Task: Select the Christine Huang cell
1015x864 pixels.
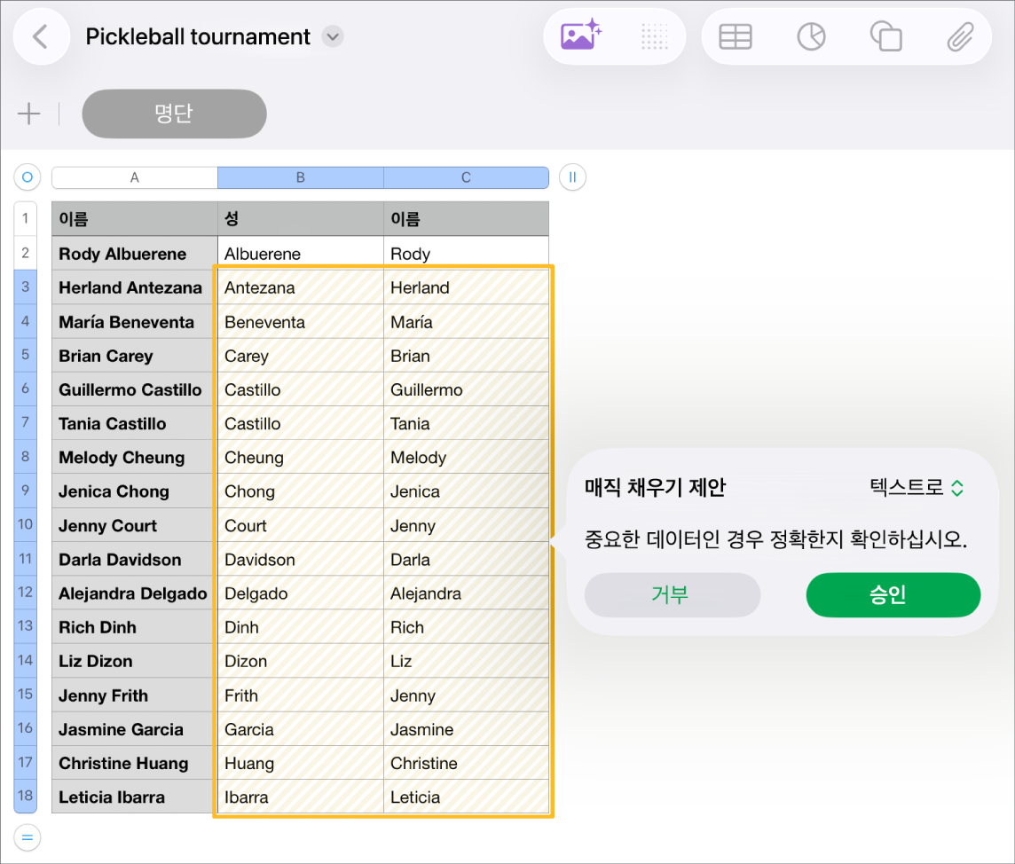Action: click(135, 763)
